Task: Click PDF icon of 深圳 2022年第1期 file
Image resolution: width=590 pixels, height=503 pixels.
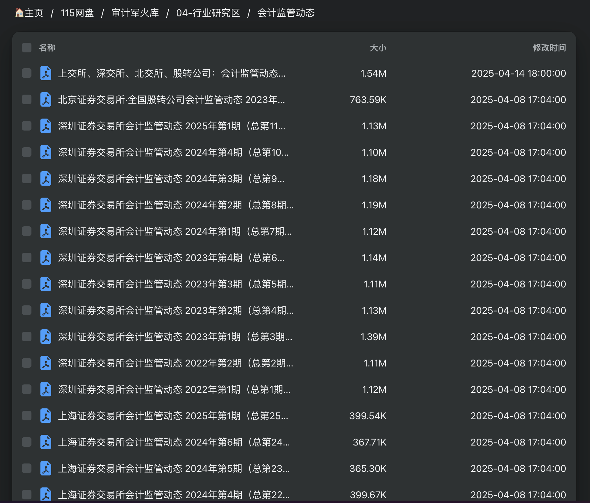Action: (x=46, y=390)
